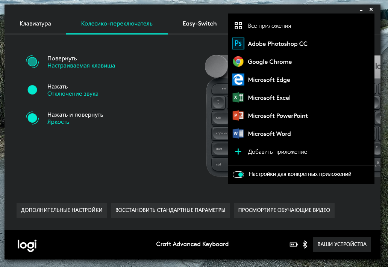
Task: Select Google Chrome label in app list
Action: pos(270,62)
